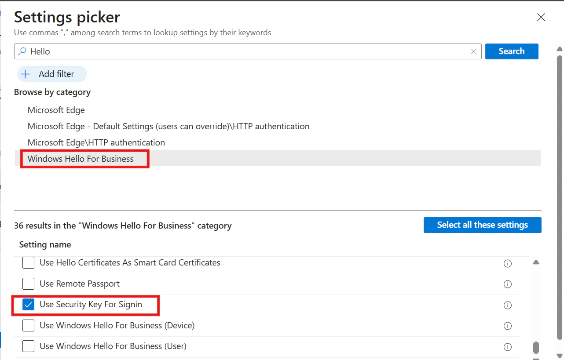The height and width of the screenshot is (360, 564).
Task: Select Microsoft Edge\HTTP authentication category
Action: [96, 142]
